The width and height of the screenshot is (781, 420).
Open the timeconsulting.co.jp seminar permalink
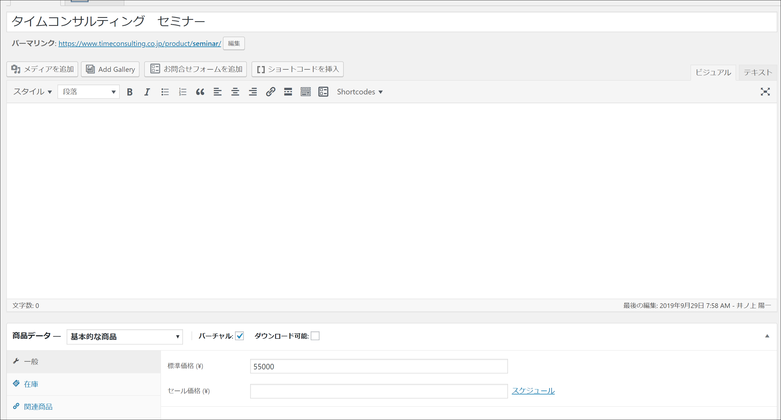click(x=140, y=43)
